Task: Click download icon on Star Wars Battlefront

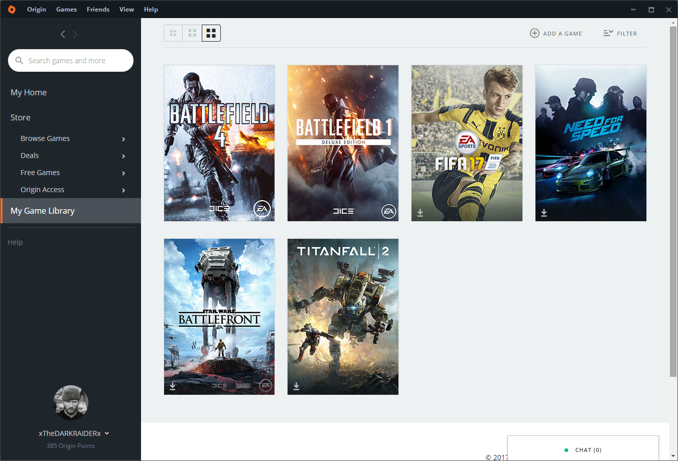Action: coord(173,386)
